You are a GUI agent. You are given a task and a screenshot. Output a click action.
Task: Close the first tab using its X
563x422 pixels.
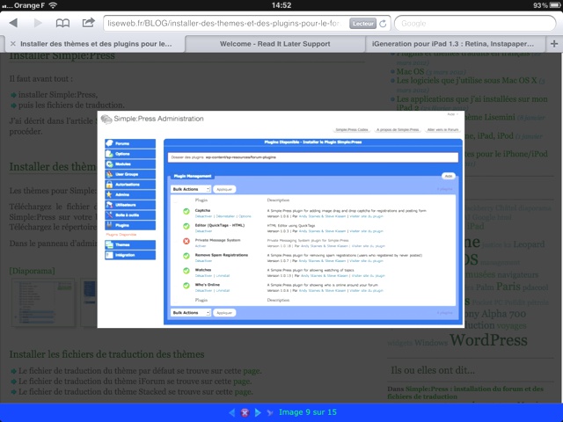tap(11, 43)
